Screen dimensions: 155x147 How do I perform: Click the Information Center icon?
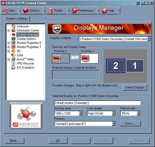click(x=13, y=30)
